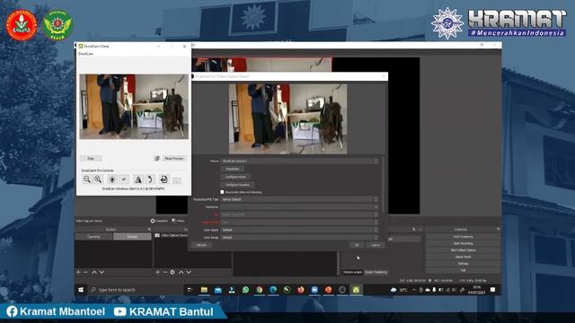This screenshot has height=323, width=575.
Task: Click Start Streaming in OBS Controls
Action: [x=464, y=237]
